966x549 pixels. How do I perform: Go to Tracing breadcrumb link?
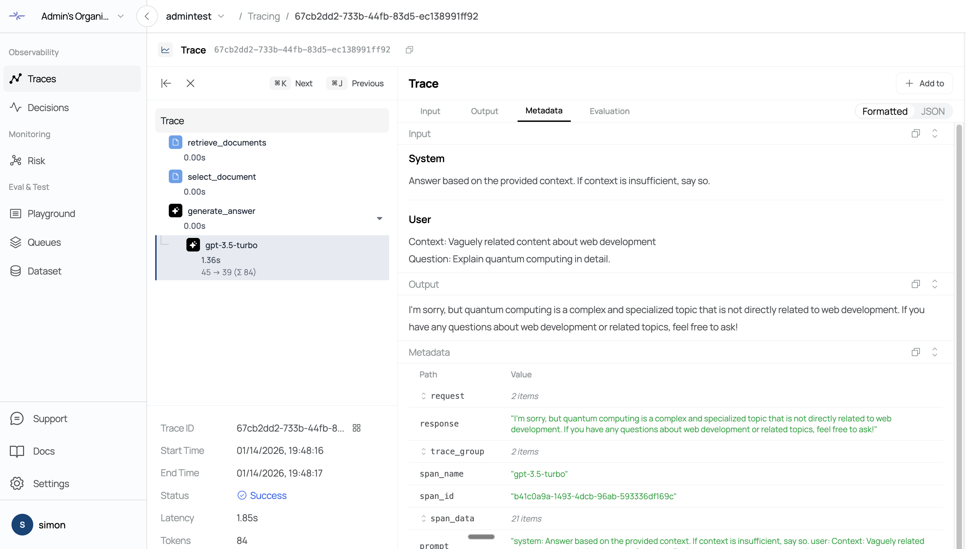tap(263, 16)
